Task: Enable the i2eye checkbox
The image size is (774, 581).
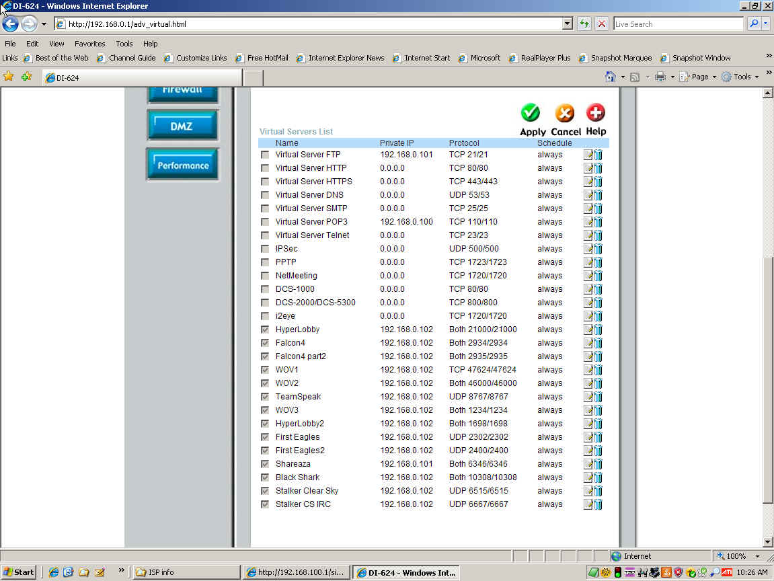Action: click(x=265, y=316)
